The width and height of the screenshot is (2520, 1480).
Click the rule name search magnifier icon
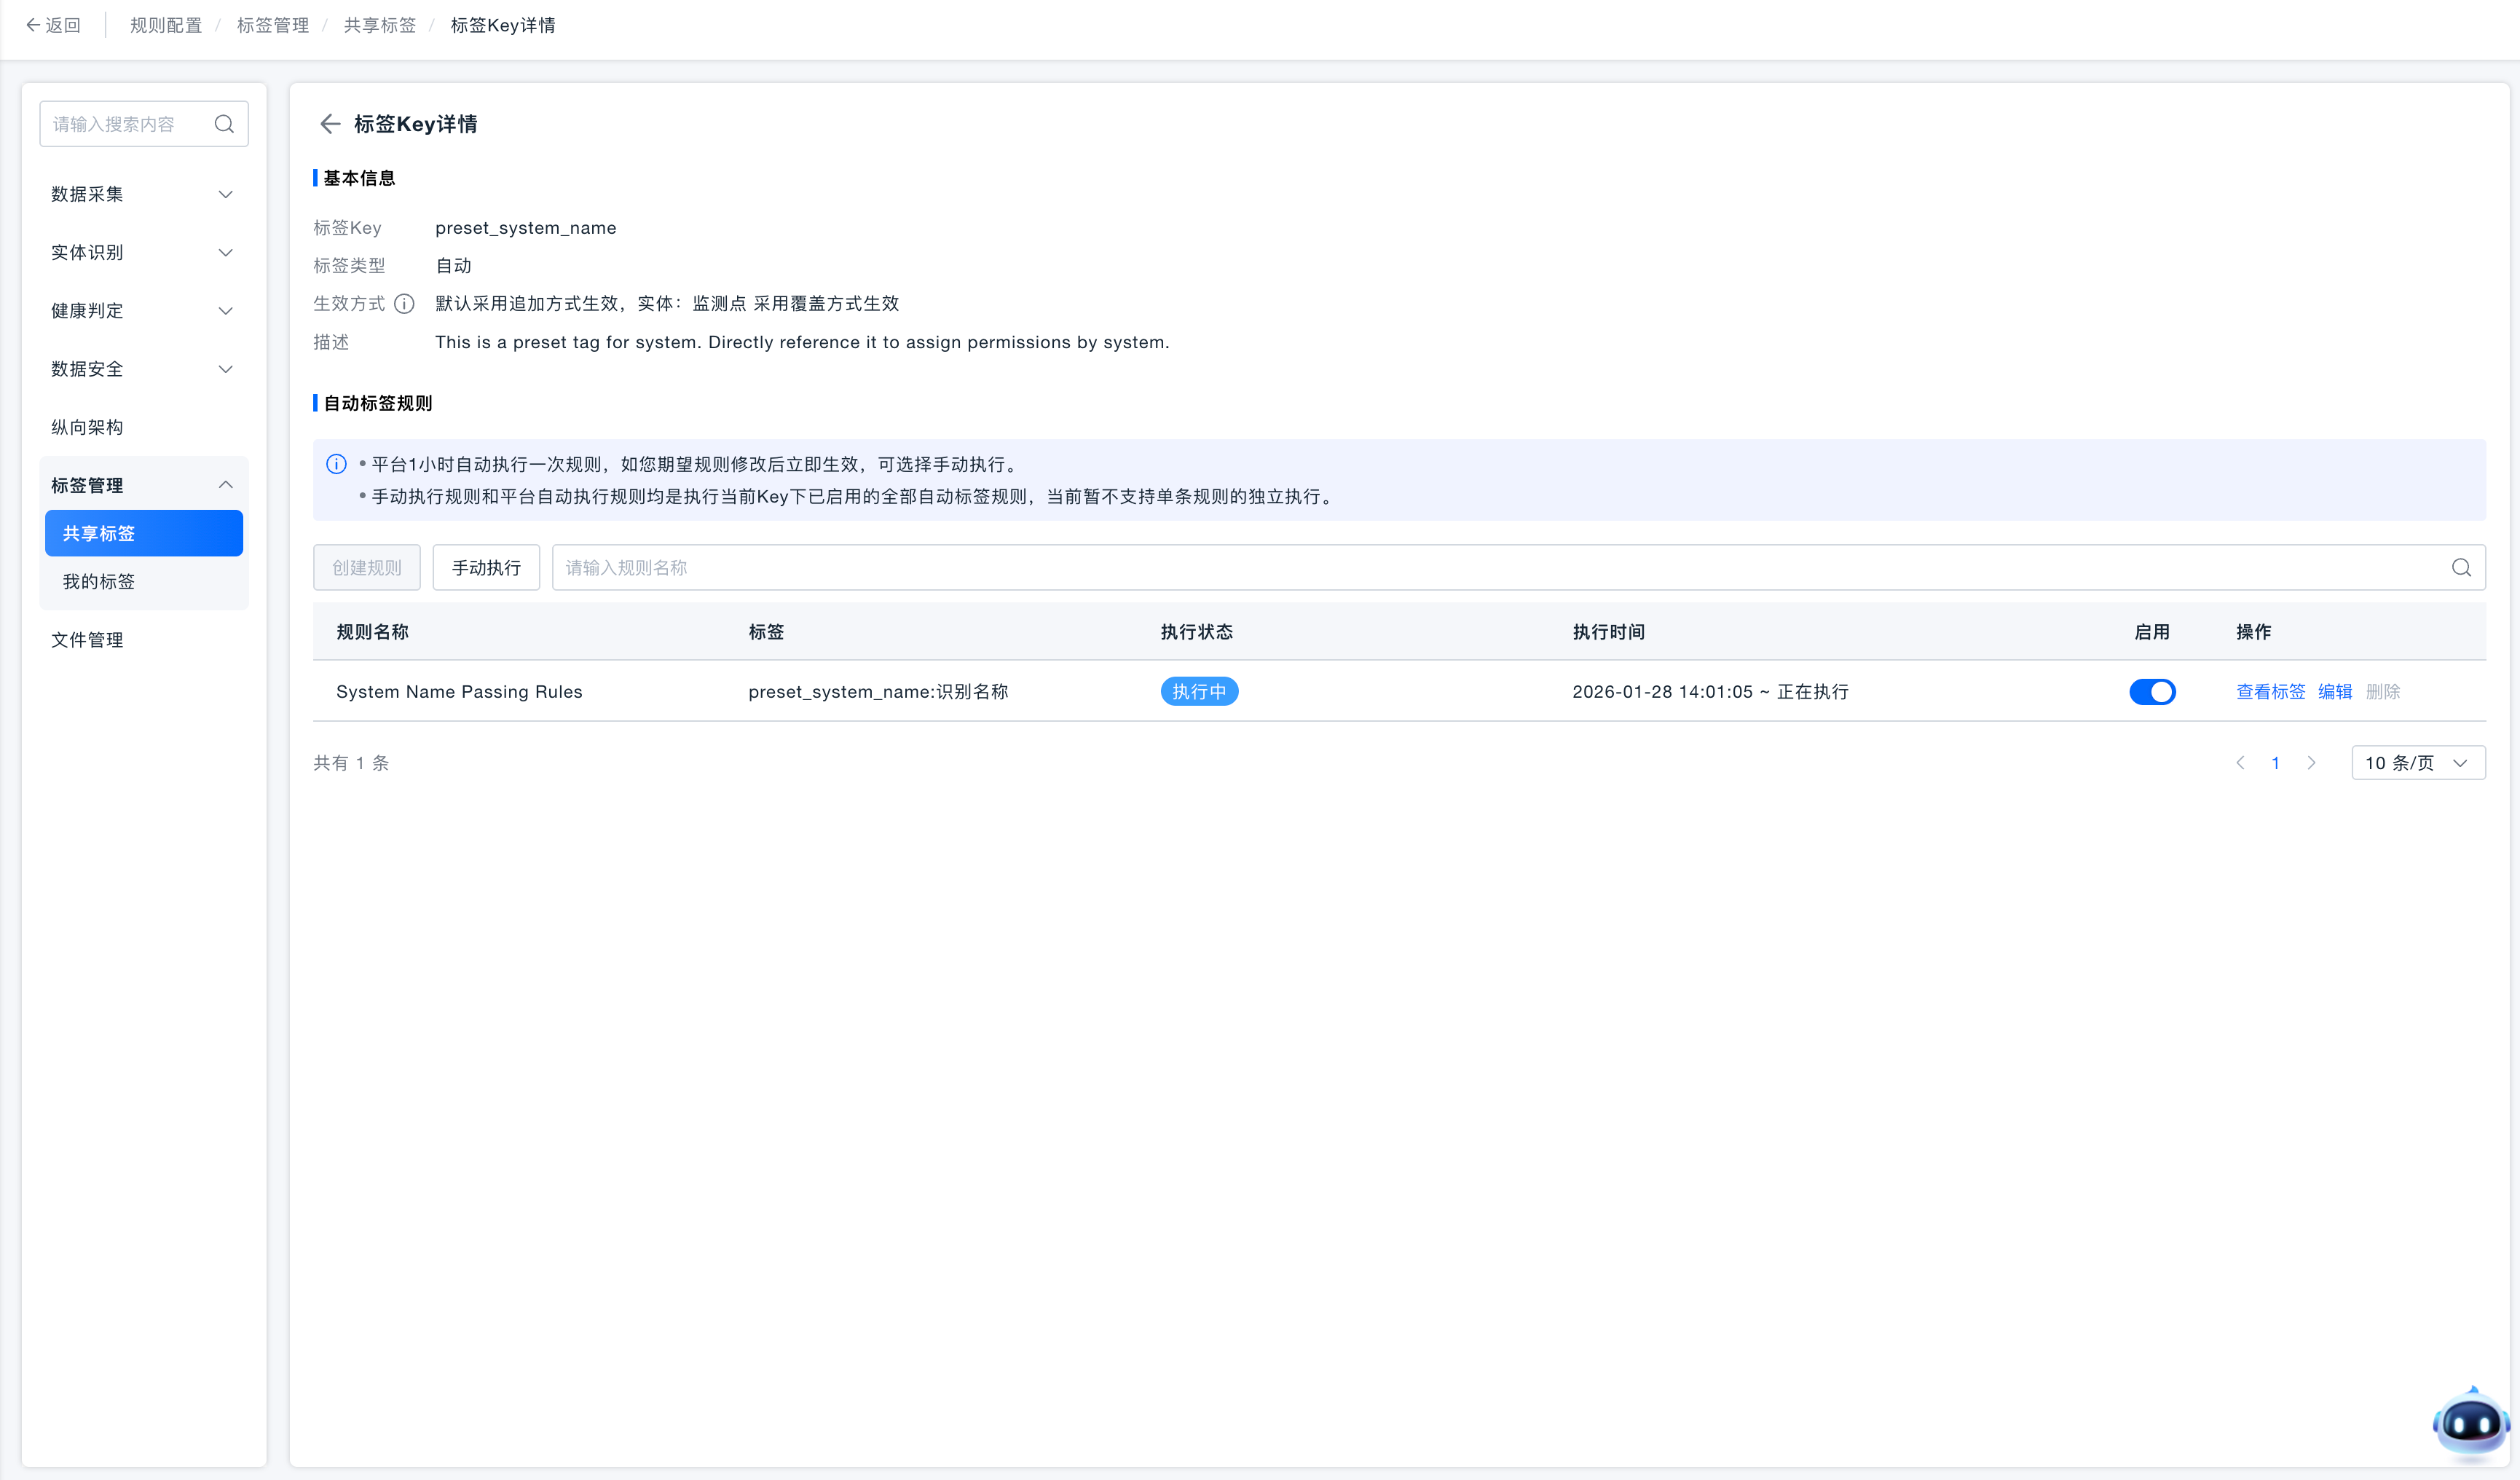point(2461,568)
